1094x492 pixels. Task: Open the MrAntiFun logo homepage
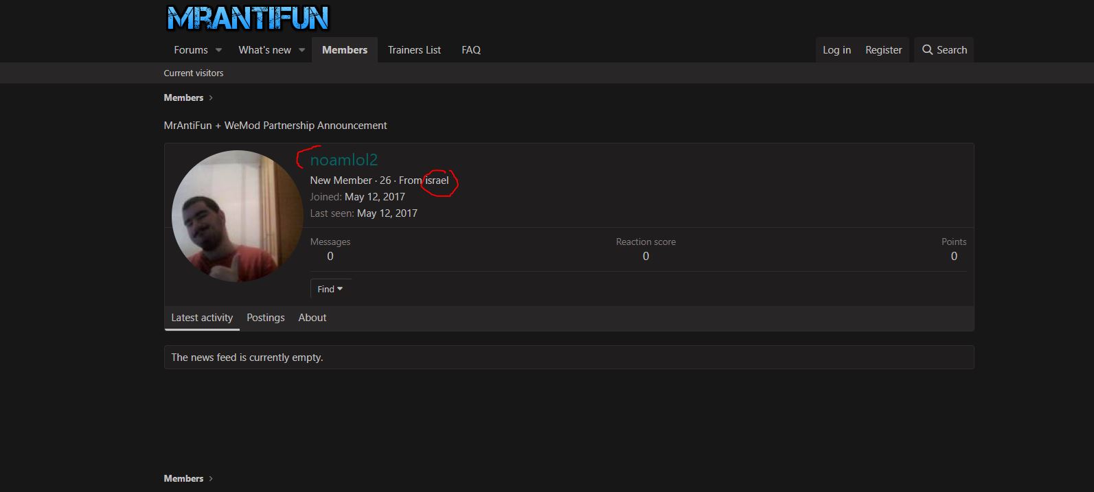247,19
